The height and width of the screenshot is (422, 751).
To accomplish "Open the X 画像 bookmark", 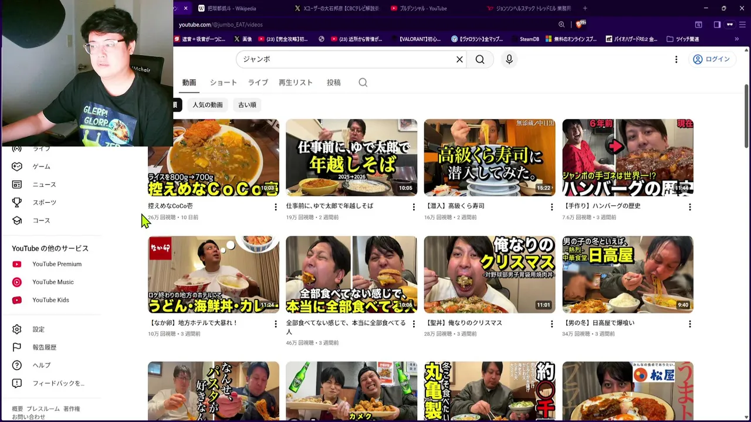I will (x=243, y=39).
